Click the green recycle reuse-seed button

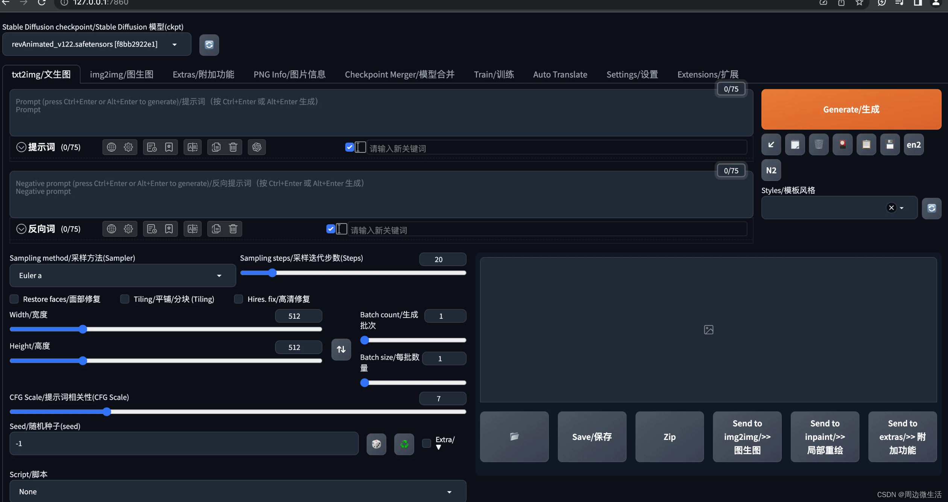404,444
